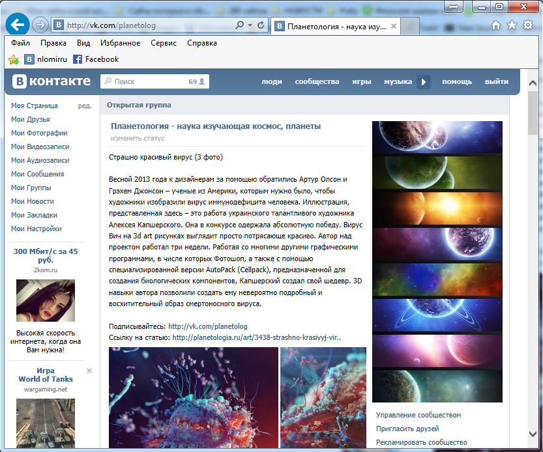Click изменить статус under group title
The width and height of the screenshot is (543, 452).
coord(138,139)
